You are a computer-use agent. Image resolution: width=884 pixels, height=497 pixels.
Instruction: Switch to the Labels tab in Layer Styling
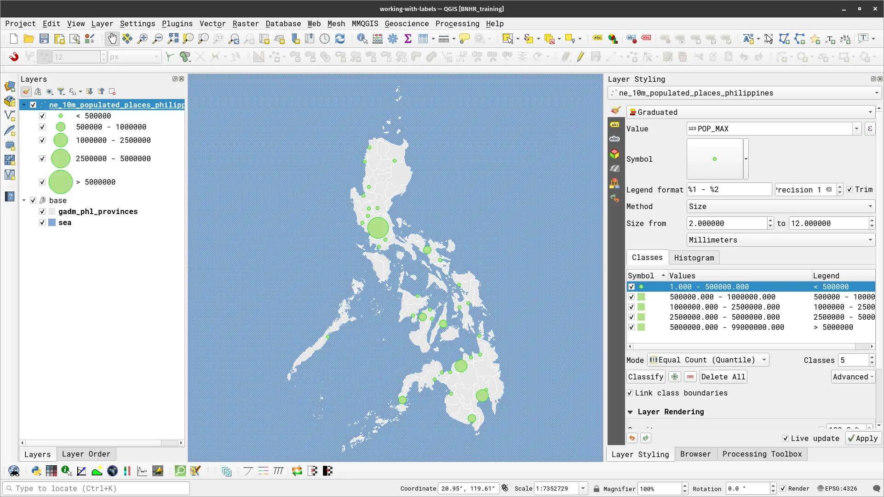pos(615,124)
